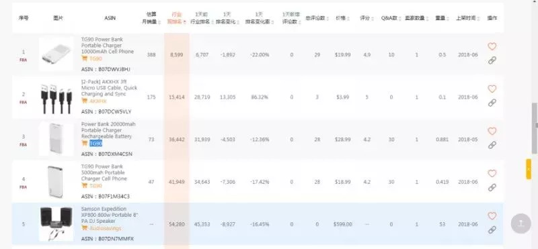Open link icon for ASIN B07DCW5VLY row
Viewport: 538px width, 249px height.
pos(492,103)
